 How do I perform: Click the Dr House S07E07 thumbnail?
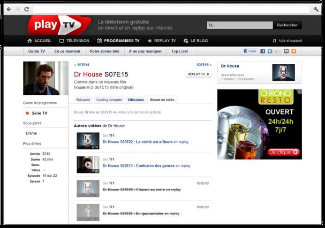88,213
